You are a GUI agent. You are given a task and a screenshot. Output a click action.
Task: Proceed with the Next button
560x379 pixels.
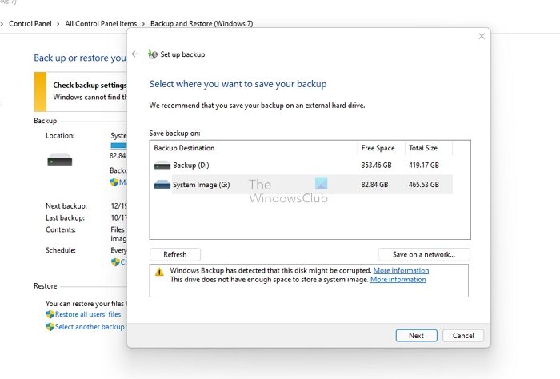pyautogui.click(x=417, y=336)
